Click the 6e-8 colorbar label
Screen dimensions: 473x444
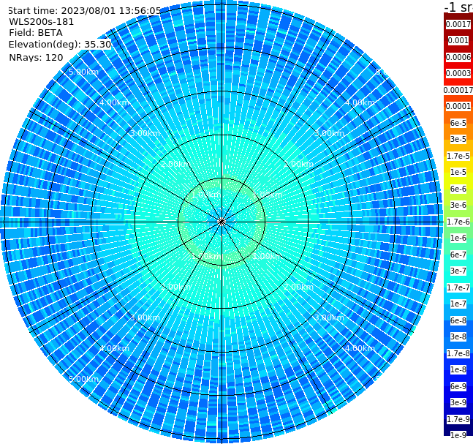coord(458,320)
